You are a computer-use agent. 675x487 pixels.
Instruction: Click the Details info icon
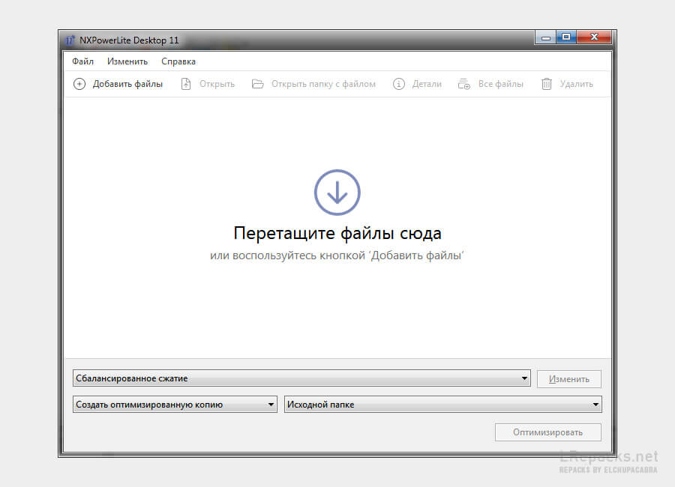(x=399, y=84)
